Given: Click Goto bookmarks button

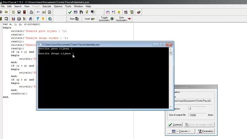Looking at the screenshot, I should point(123,19).
